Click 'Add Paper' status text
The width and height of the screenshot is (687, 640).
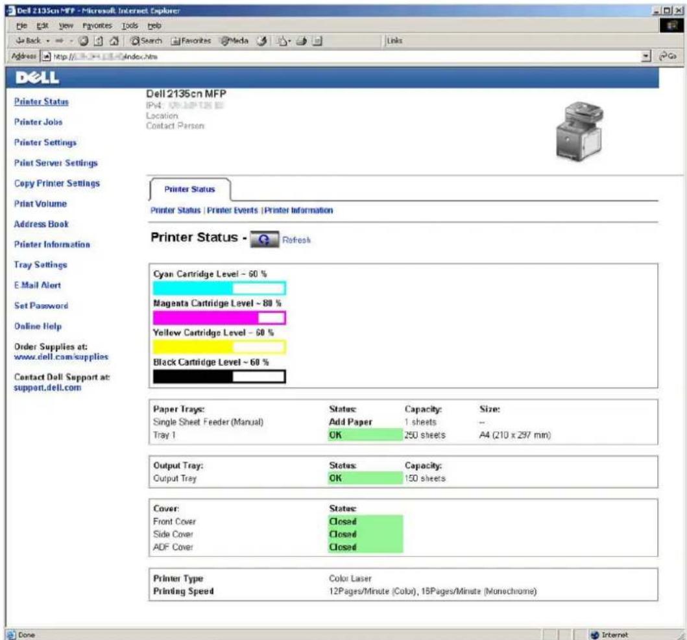point(350,422)
